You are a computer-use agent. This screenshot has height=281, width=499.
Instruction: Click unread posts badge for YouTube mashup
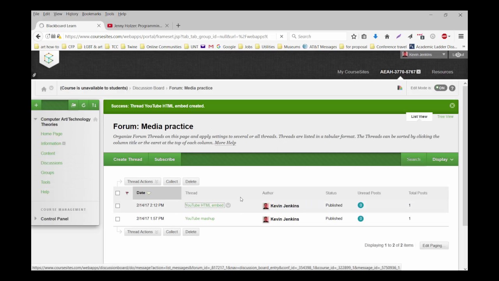click(x=361, y=219)
